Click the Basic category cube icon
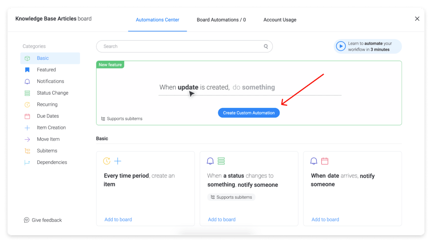The image size is (432, 243). click(27, 58)
